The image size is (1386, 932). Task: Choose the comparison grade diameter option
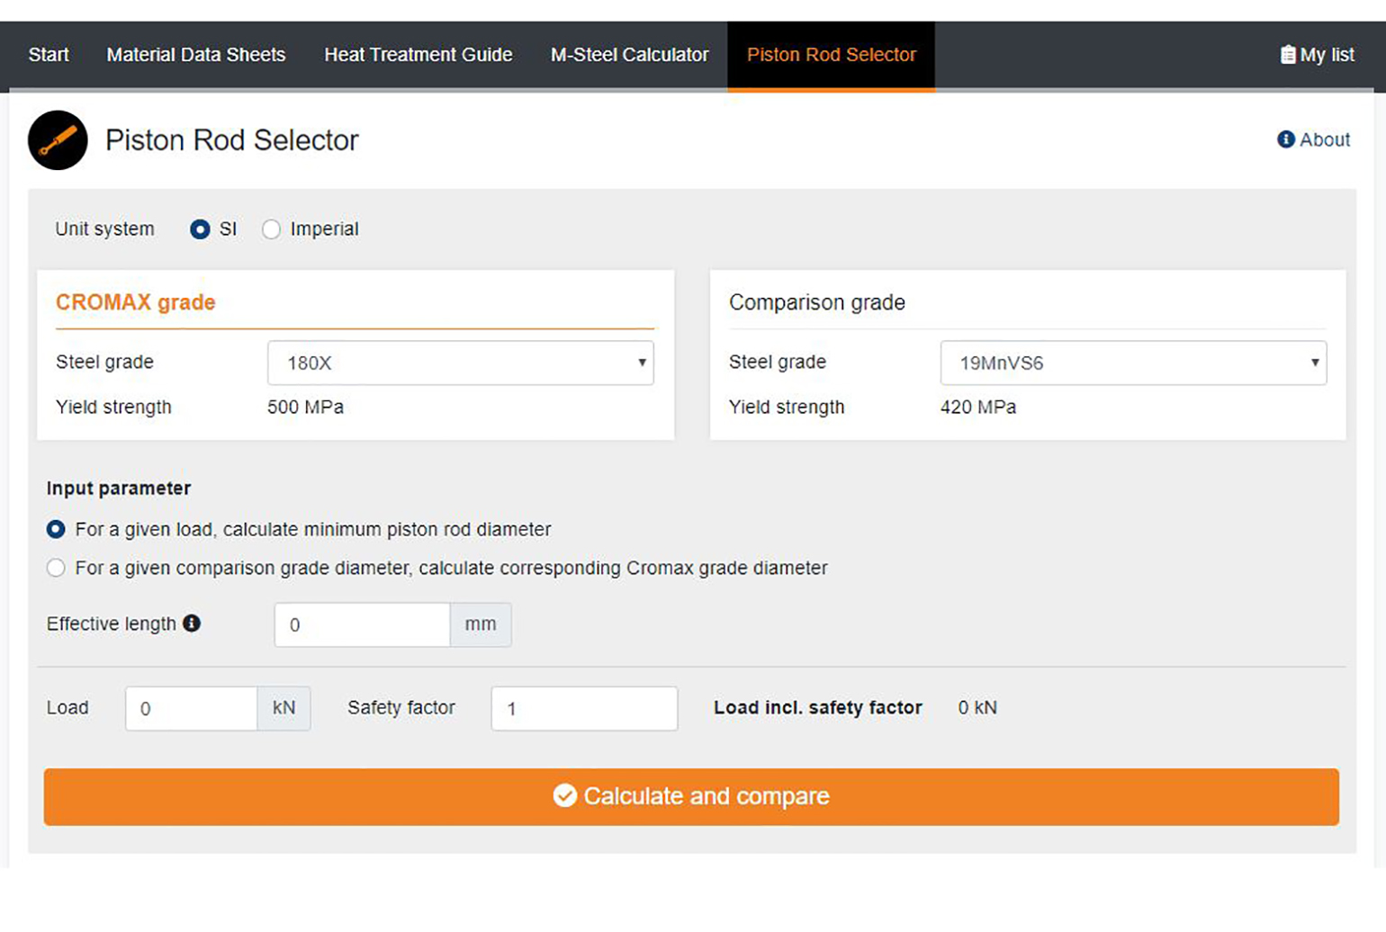[x=56, y=569]
